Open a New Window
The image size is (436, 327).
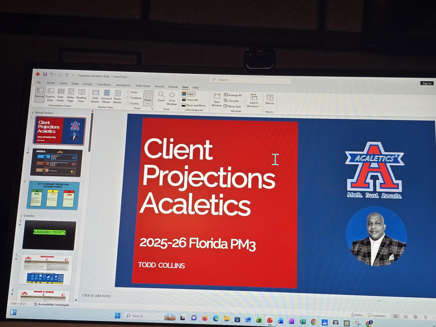(x=217, y=100)
